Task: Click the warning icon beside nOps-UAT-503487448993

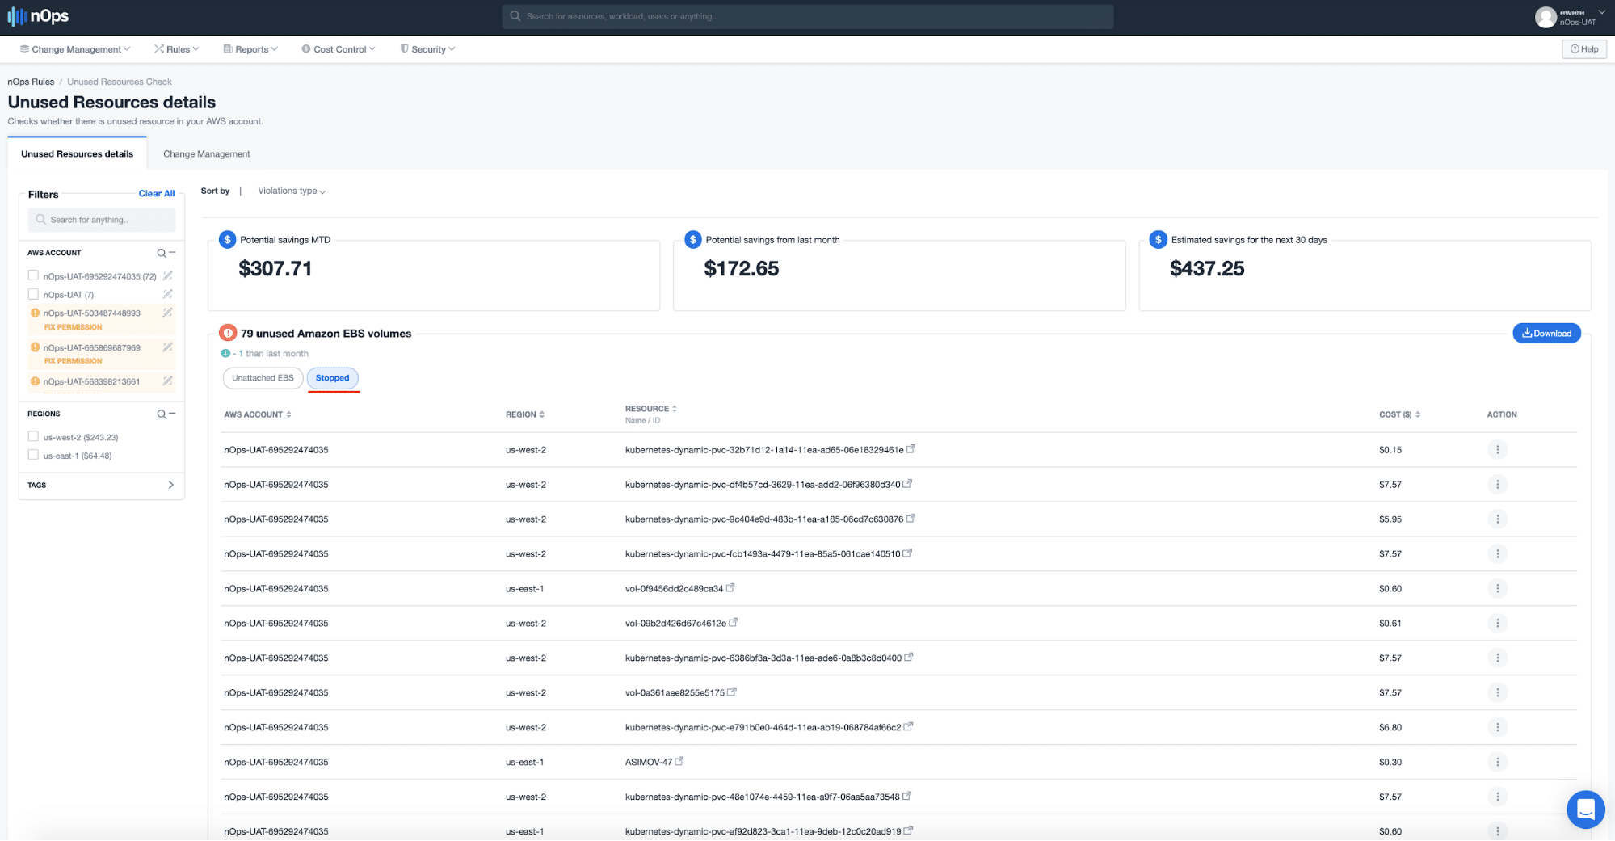Action: [35, 313]
